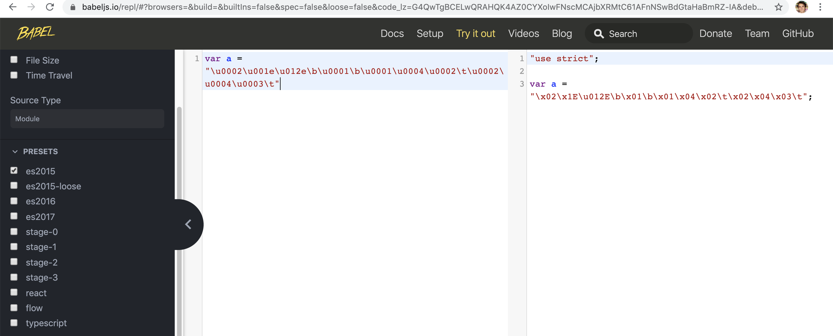Click the Babel logo
This screenshot has width=833, height=336.
(x=36, y=33)
